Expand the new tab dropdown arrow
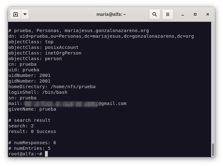 point(25,14)
